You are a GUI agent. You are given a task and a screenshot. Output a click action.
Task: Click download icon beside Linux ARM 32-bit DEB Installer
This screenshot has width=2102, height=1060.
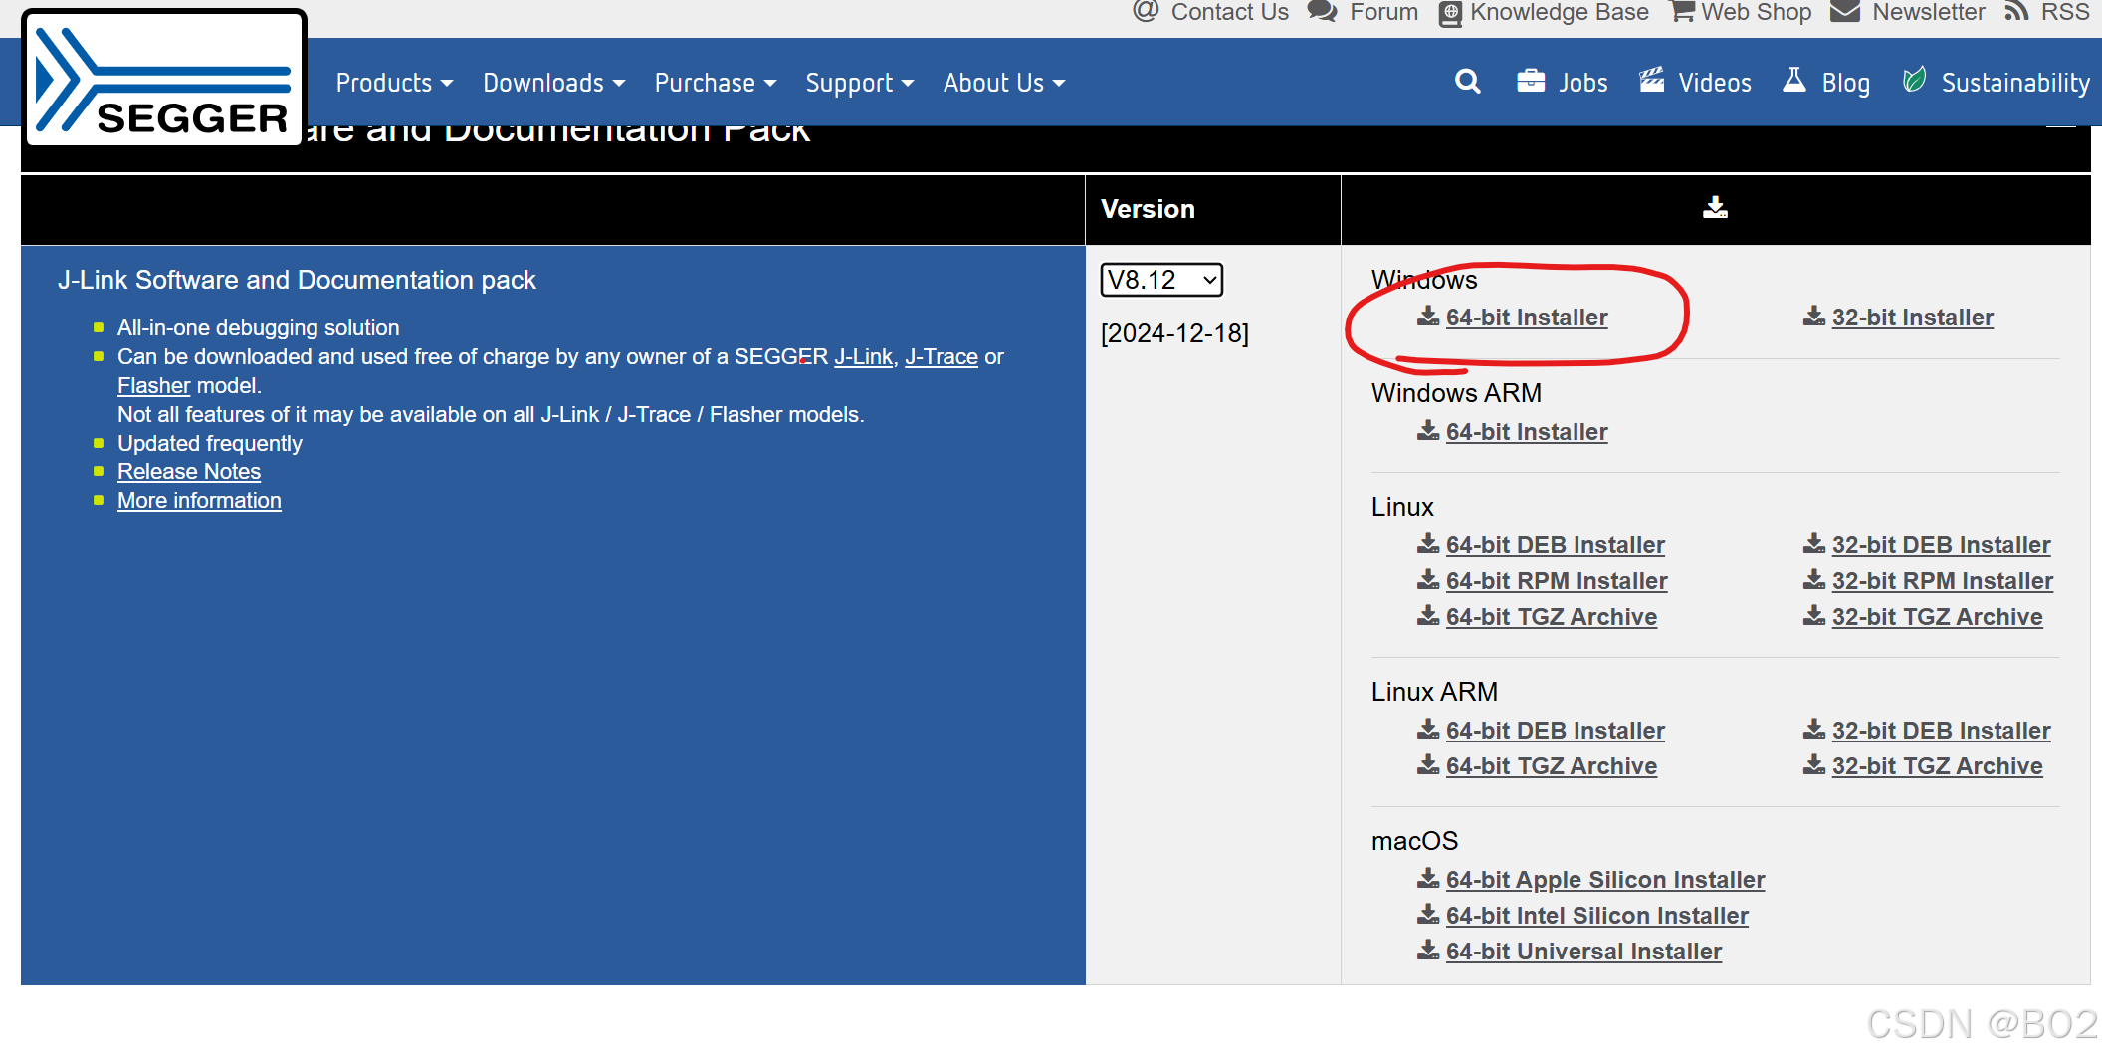click(x=1814, y=729)
